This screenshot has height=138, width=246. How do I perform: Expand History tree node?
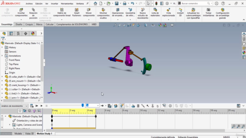click(x=2, y=47)
